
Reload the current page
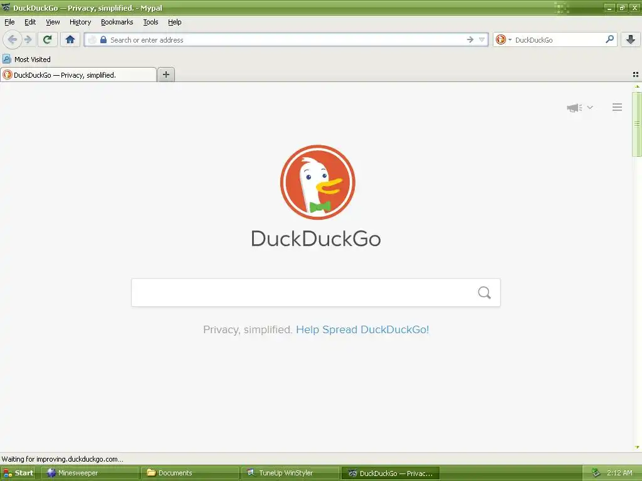[x=48, y=39]
